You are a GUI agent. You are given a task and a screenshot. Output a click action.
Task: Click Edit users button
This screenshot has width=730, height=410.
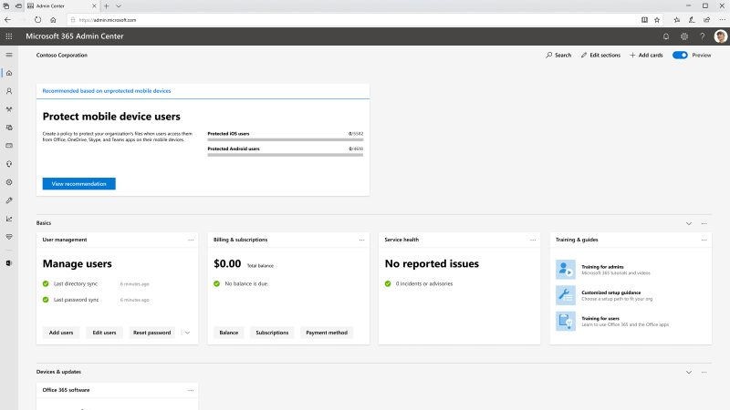pos(104,333)
